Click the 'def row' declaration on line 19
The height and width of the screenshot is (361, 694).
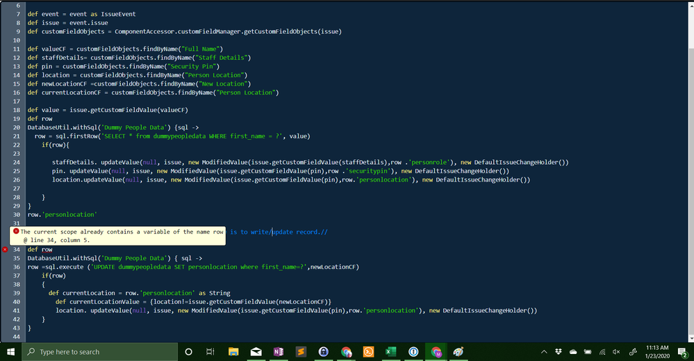[40, 119]
